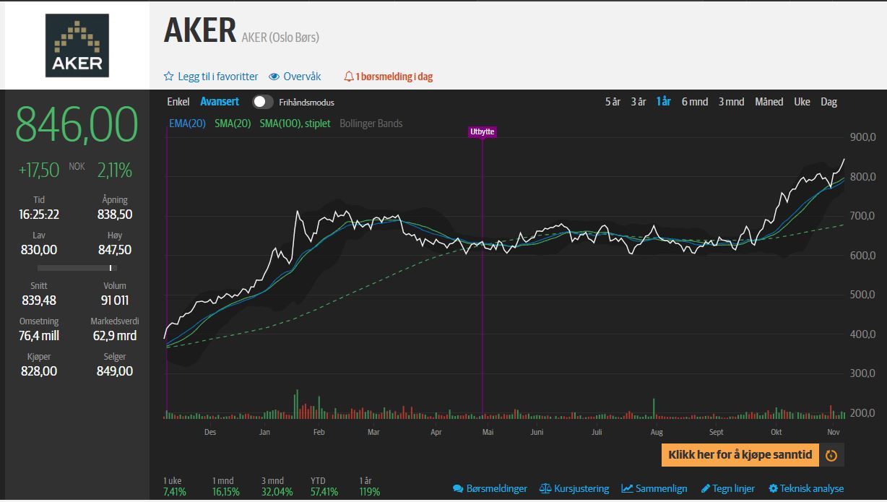Enable the Bollinger Bands indicator
Screen dimensions: 887x502
click(371, 124)
